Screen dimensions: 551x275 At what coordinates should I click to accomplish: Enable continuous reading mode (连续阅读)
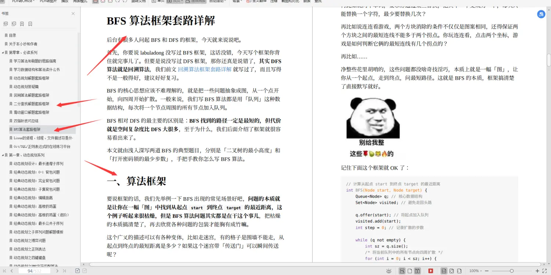(198, 1)
